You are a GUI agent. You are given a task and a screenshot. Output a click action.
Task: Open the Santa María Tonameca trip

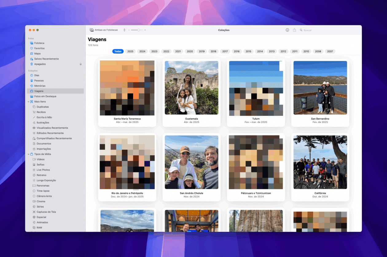coord(127,92)
